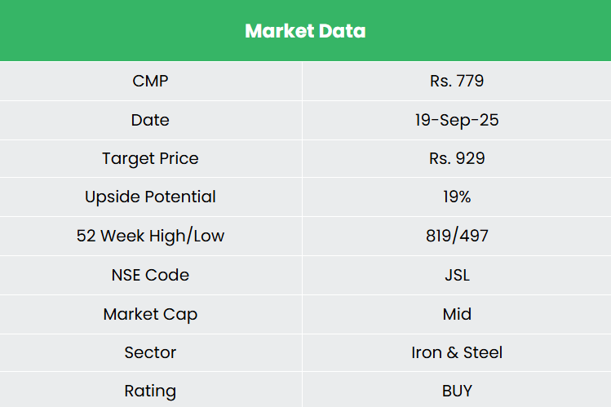Image resolution: width=611 pixels, height=407 pixels.
Task: Click the 19-Sep-25 date value
Action: click(x=457, y=120)
